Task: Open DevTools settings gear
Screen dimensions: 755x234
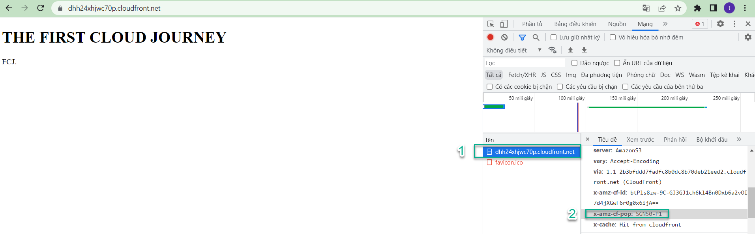Action: 720,24
